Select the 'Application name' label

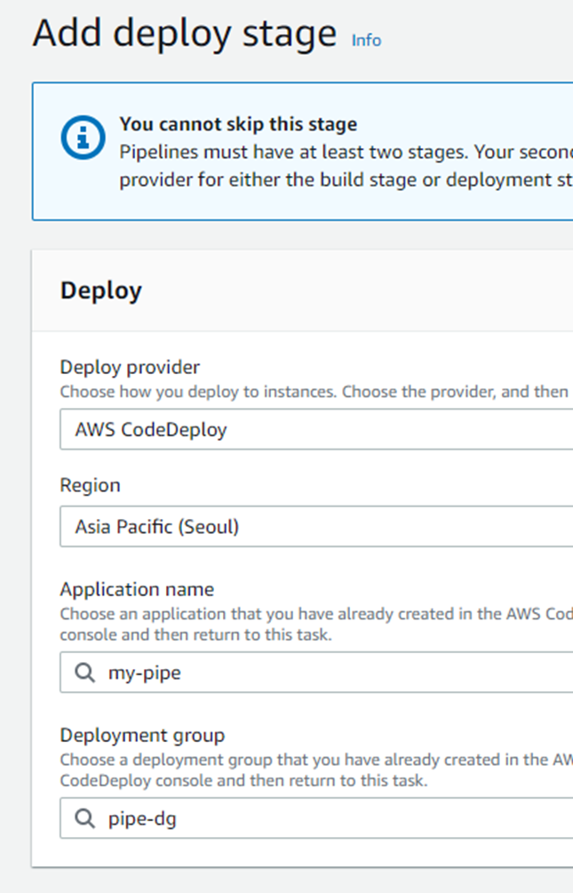137,589
